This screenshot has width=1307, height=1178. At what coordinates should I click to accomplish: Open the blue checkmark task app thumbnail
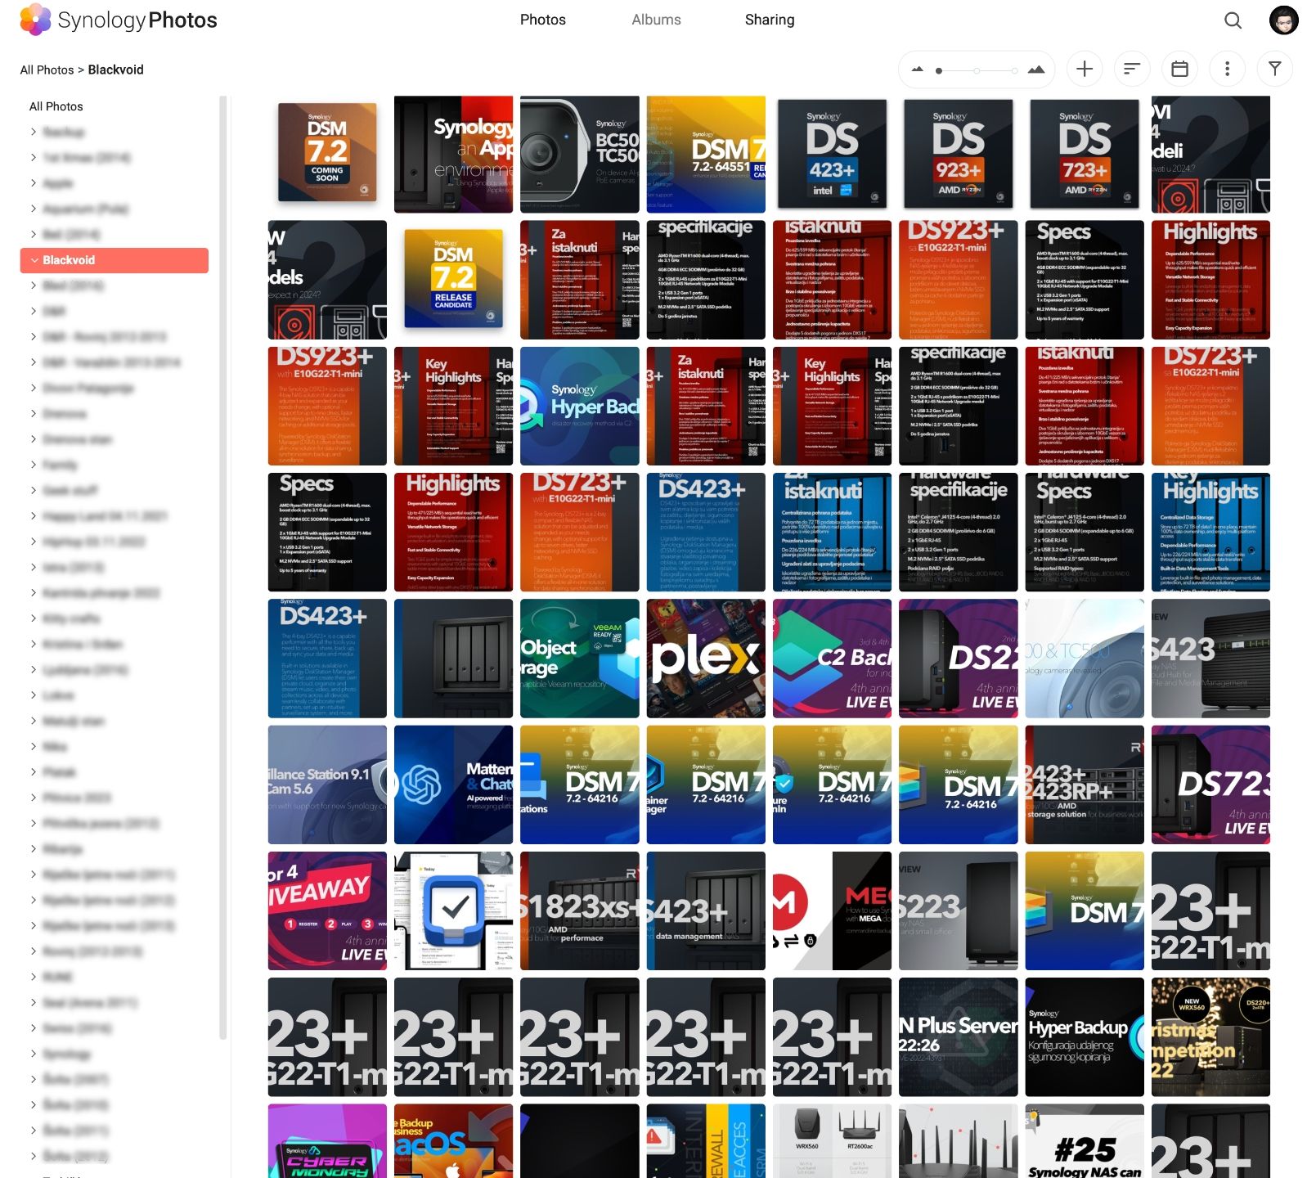[453, 910]
